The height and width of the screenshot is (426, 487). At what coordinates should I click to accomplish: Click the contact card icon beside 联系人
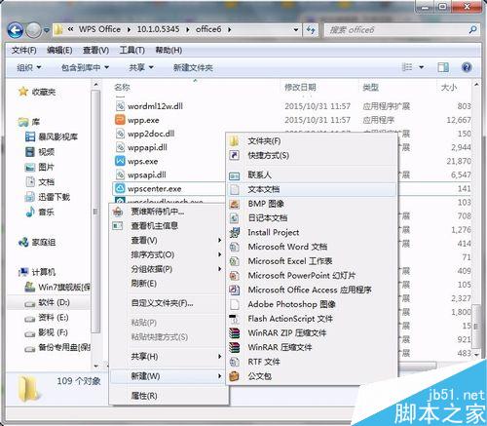coord(234,175)
